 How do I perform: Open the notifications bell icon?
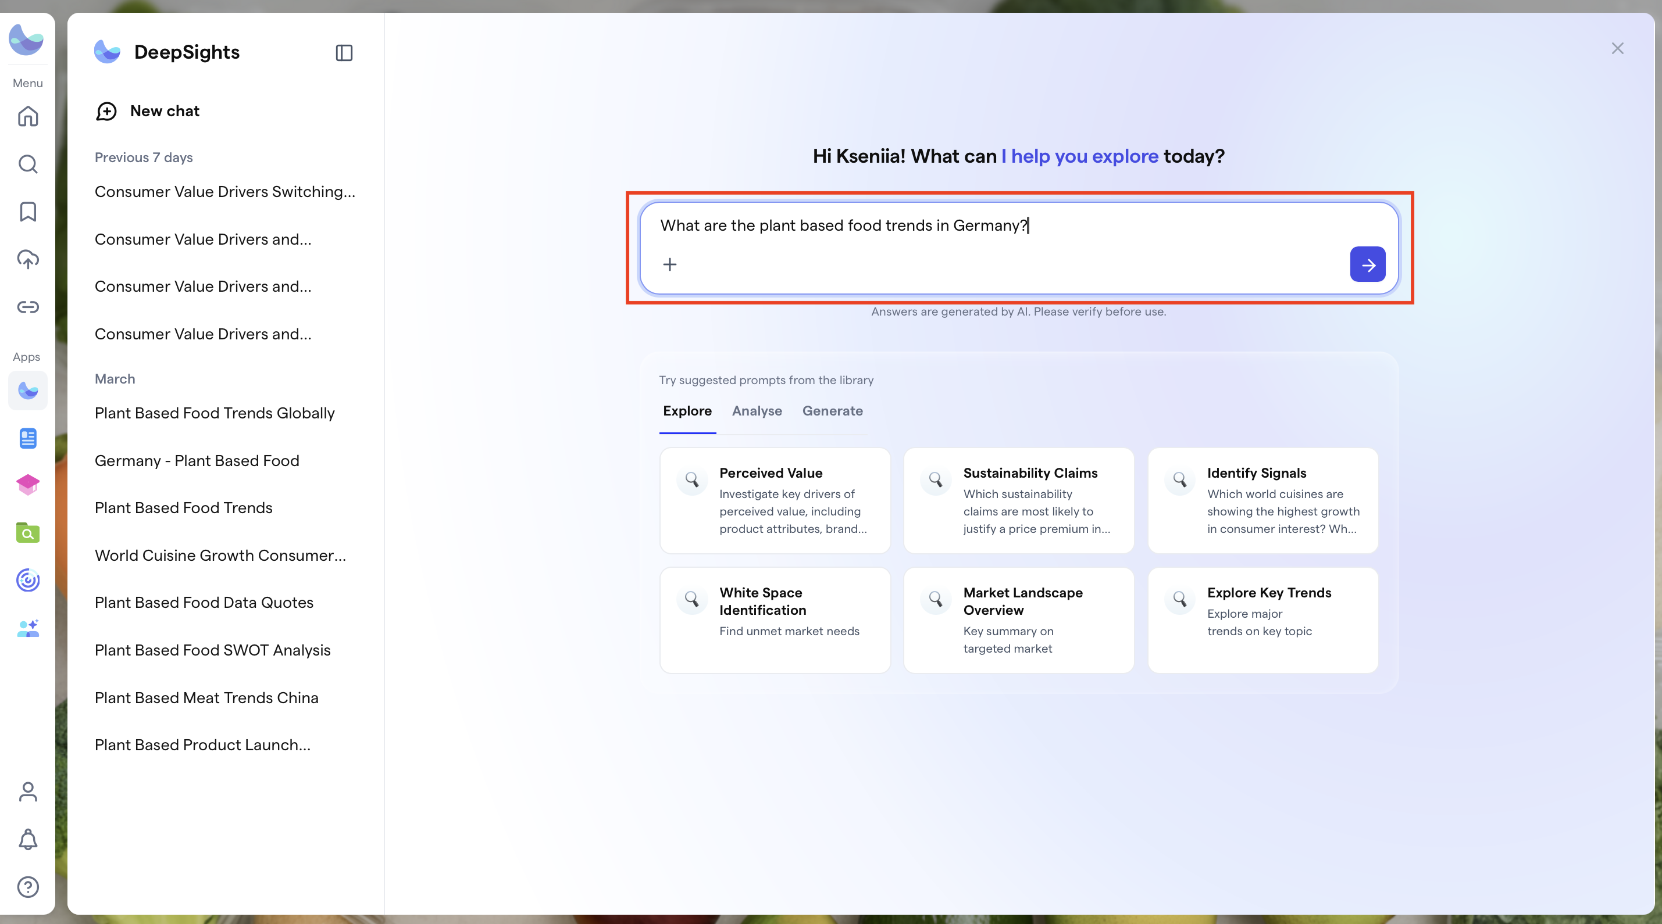click(28, 840)
